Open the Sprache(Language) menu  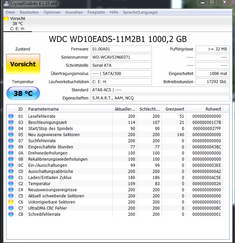point(140,12)
